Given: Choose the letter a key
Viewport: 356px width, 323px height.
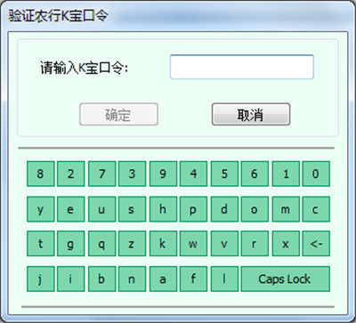Looking at the screenshot, I should point(163,279).
